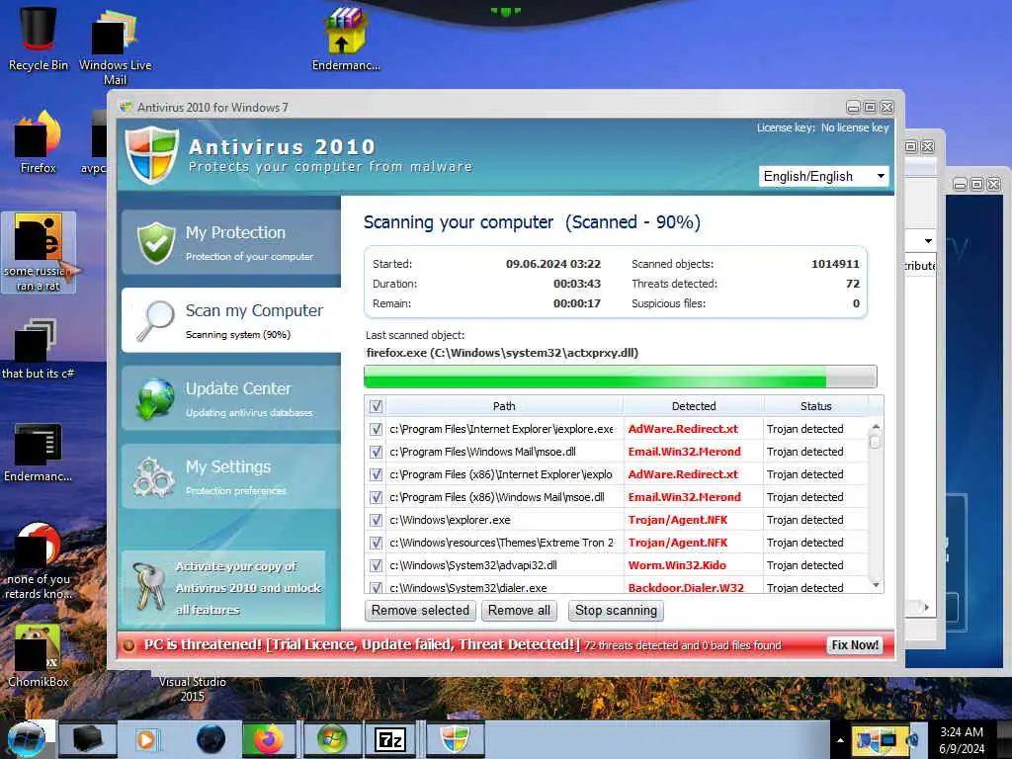Image resolution: width=1012 pixels, height=759 pixels.
Task: Click the keys activation icon
Action: coord(149,586)
